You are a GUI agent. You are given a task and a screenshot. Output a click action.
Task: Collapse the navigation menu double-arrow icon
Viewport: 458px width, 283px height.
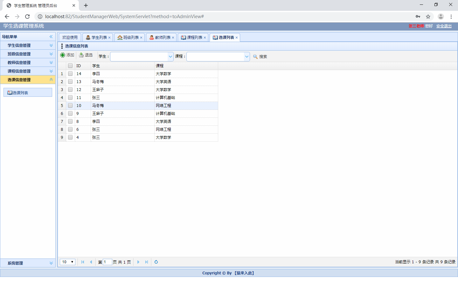coord(51,37)
